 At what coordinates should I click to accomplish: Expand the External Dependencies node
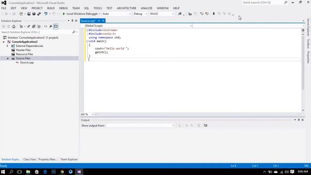click(x=8, y=46)
